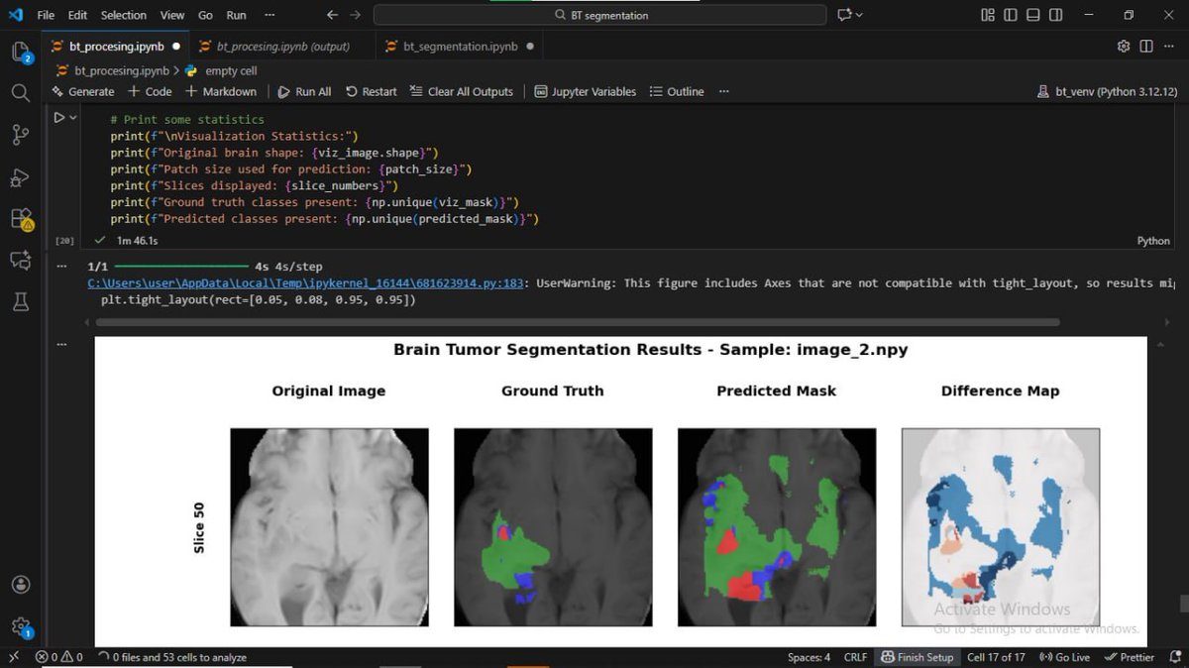The height and width of the screenshot is (668, 1189).
Task: Click the Spaces: 4 indentation setting
Action: tap(810, 657)
